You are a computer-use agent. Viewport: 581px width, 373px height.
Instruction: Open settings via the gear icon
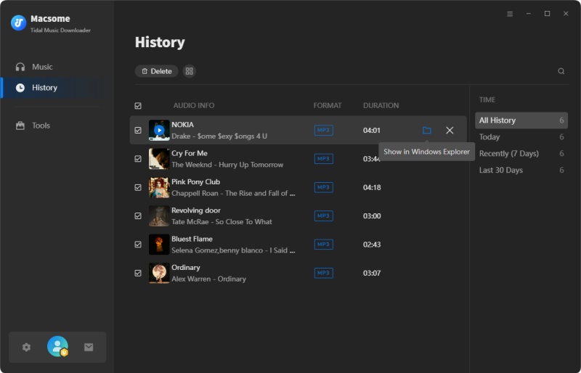tap(26, 347)
